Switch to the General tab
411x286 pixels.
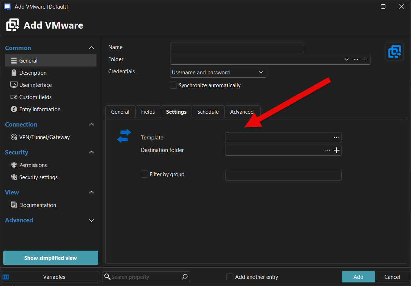coord(120,112)
